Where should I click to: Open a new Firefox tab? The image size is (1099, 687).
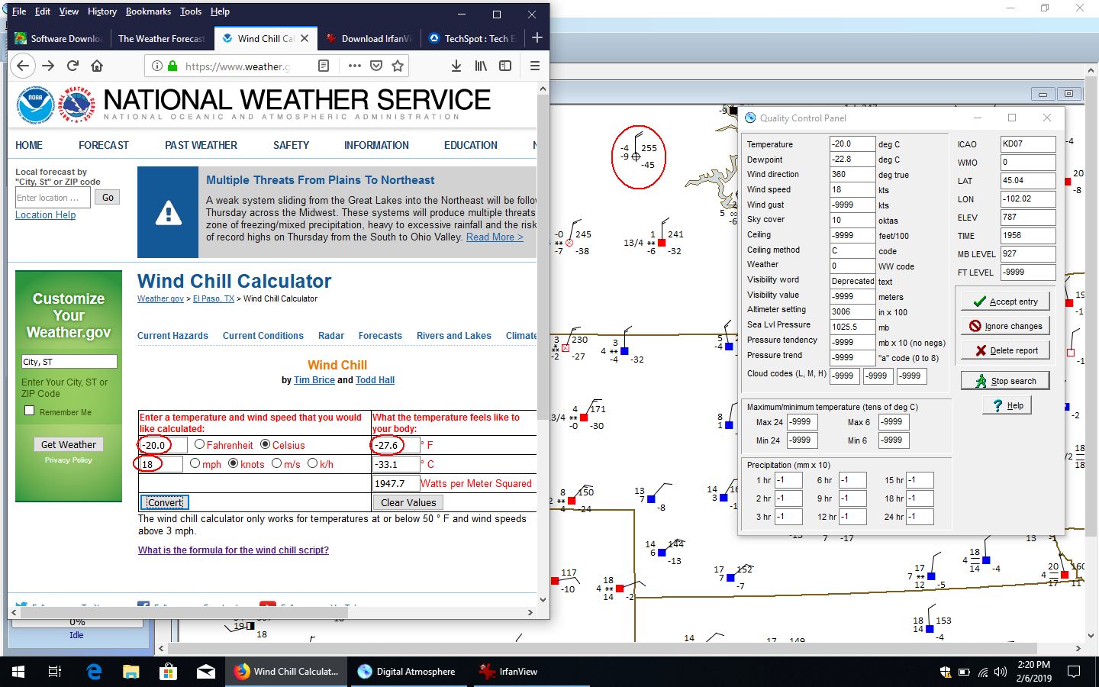pyautogui.click(x=537, y=38)
